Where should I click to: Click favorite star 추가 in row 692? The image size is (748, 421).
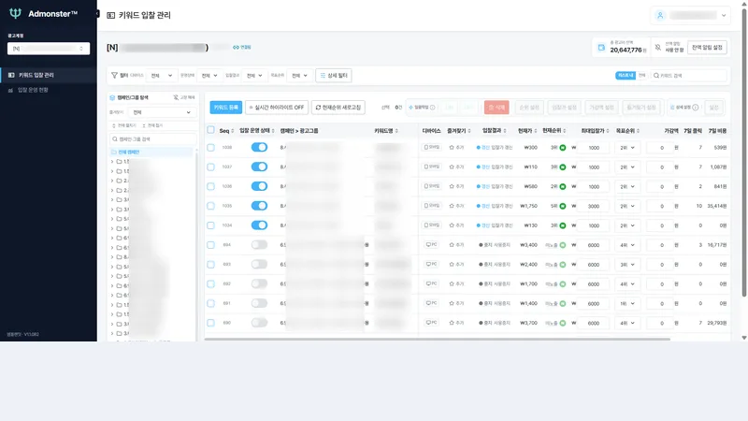click(x=456, y=283)
